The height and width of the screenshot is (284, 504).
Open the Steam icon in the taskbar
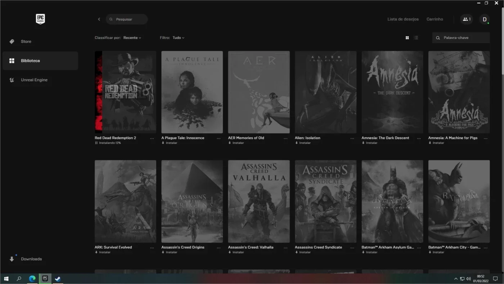[57, 279]
